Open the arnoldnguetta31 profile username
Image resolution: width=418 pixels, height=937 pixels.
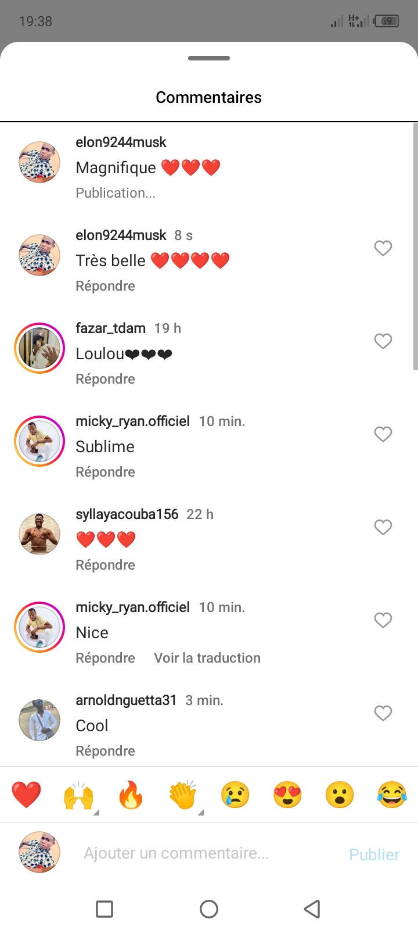(126, 700)
